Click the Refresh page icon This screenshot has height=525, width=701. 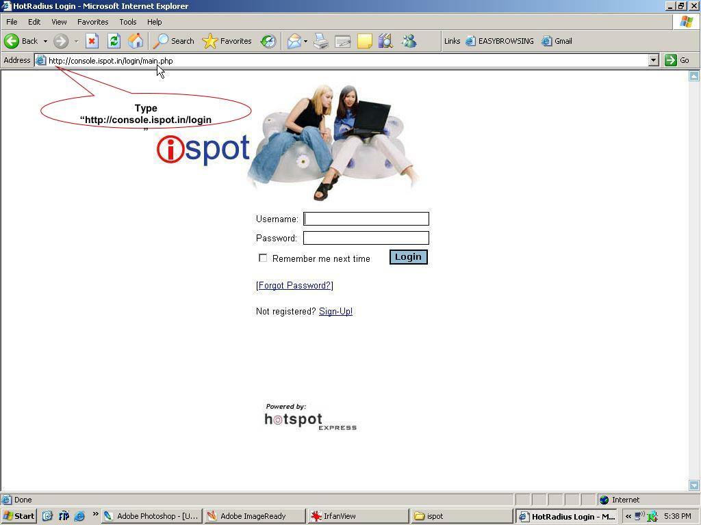coord(114,41)
